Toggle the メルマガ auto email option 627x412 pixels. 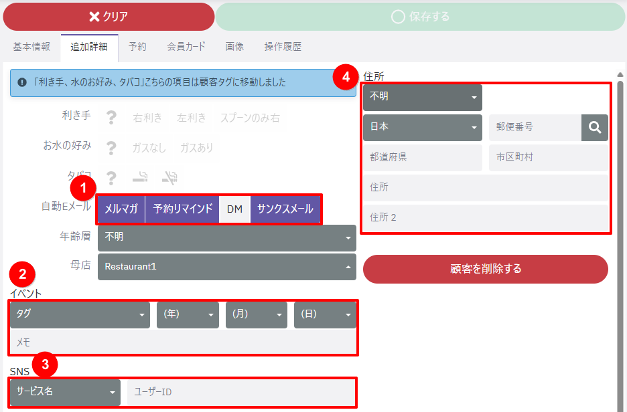pyautogui.click(x=121, y=209)
